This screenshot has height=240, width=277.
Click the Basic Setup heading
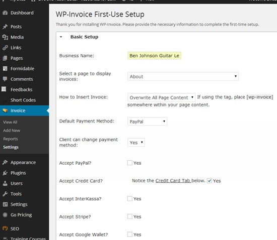pos(84,37)
